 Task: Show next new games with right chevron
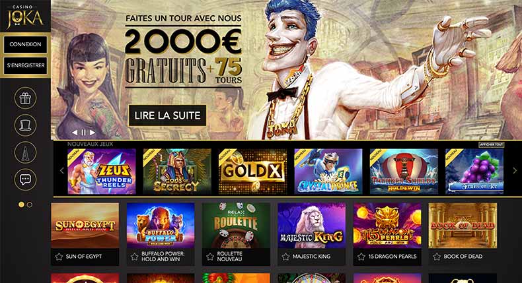click(514, 171)
